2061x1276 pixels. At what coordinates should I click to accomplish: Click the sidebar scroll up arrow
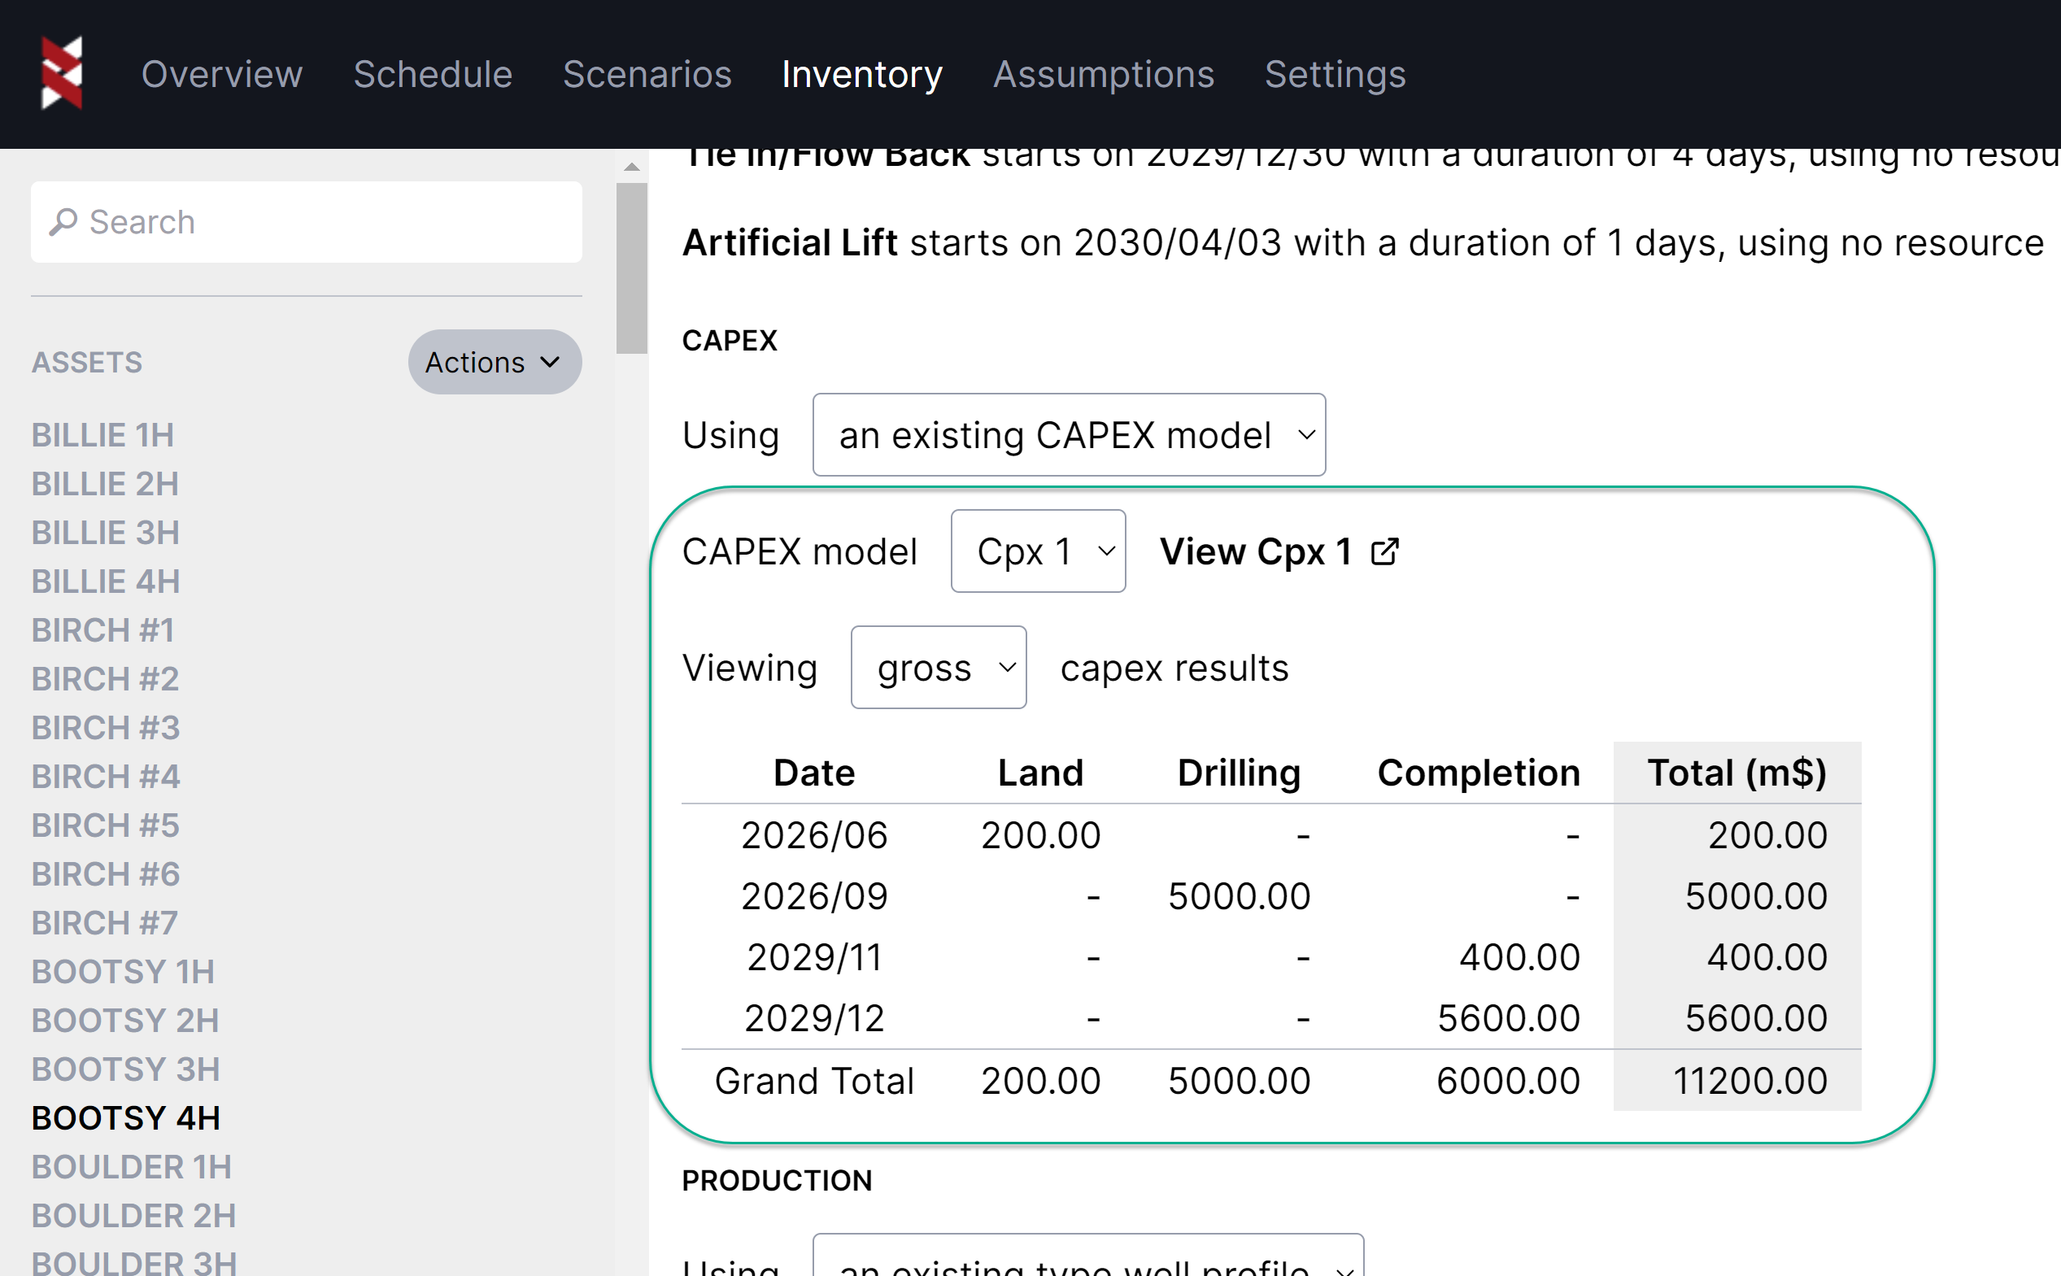point(631,167)
